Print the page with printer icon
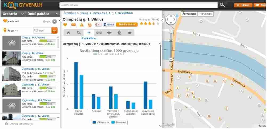 point(90,25)
